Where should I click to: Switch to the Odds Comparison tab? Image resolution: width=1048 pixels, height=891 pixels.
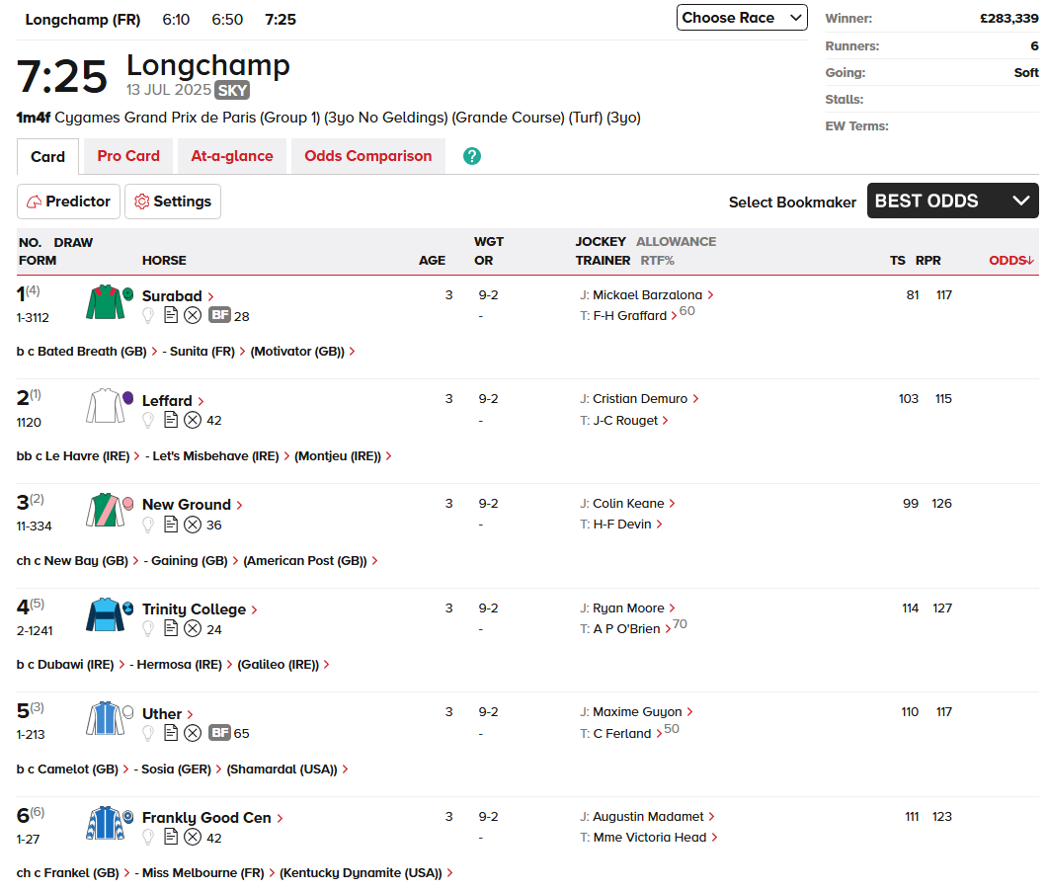click(x=368, y=156)
